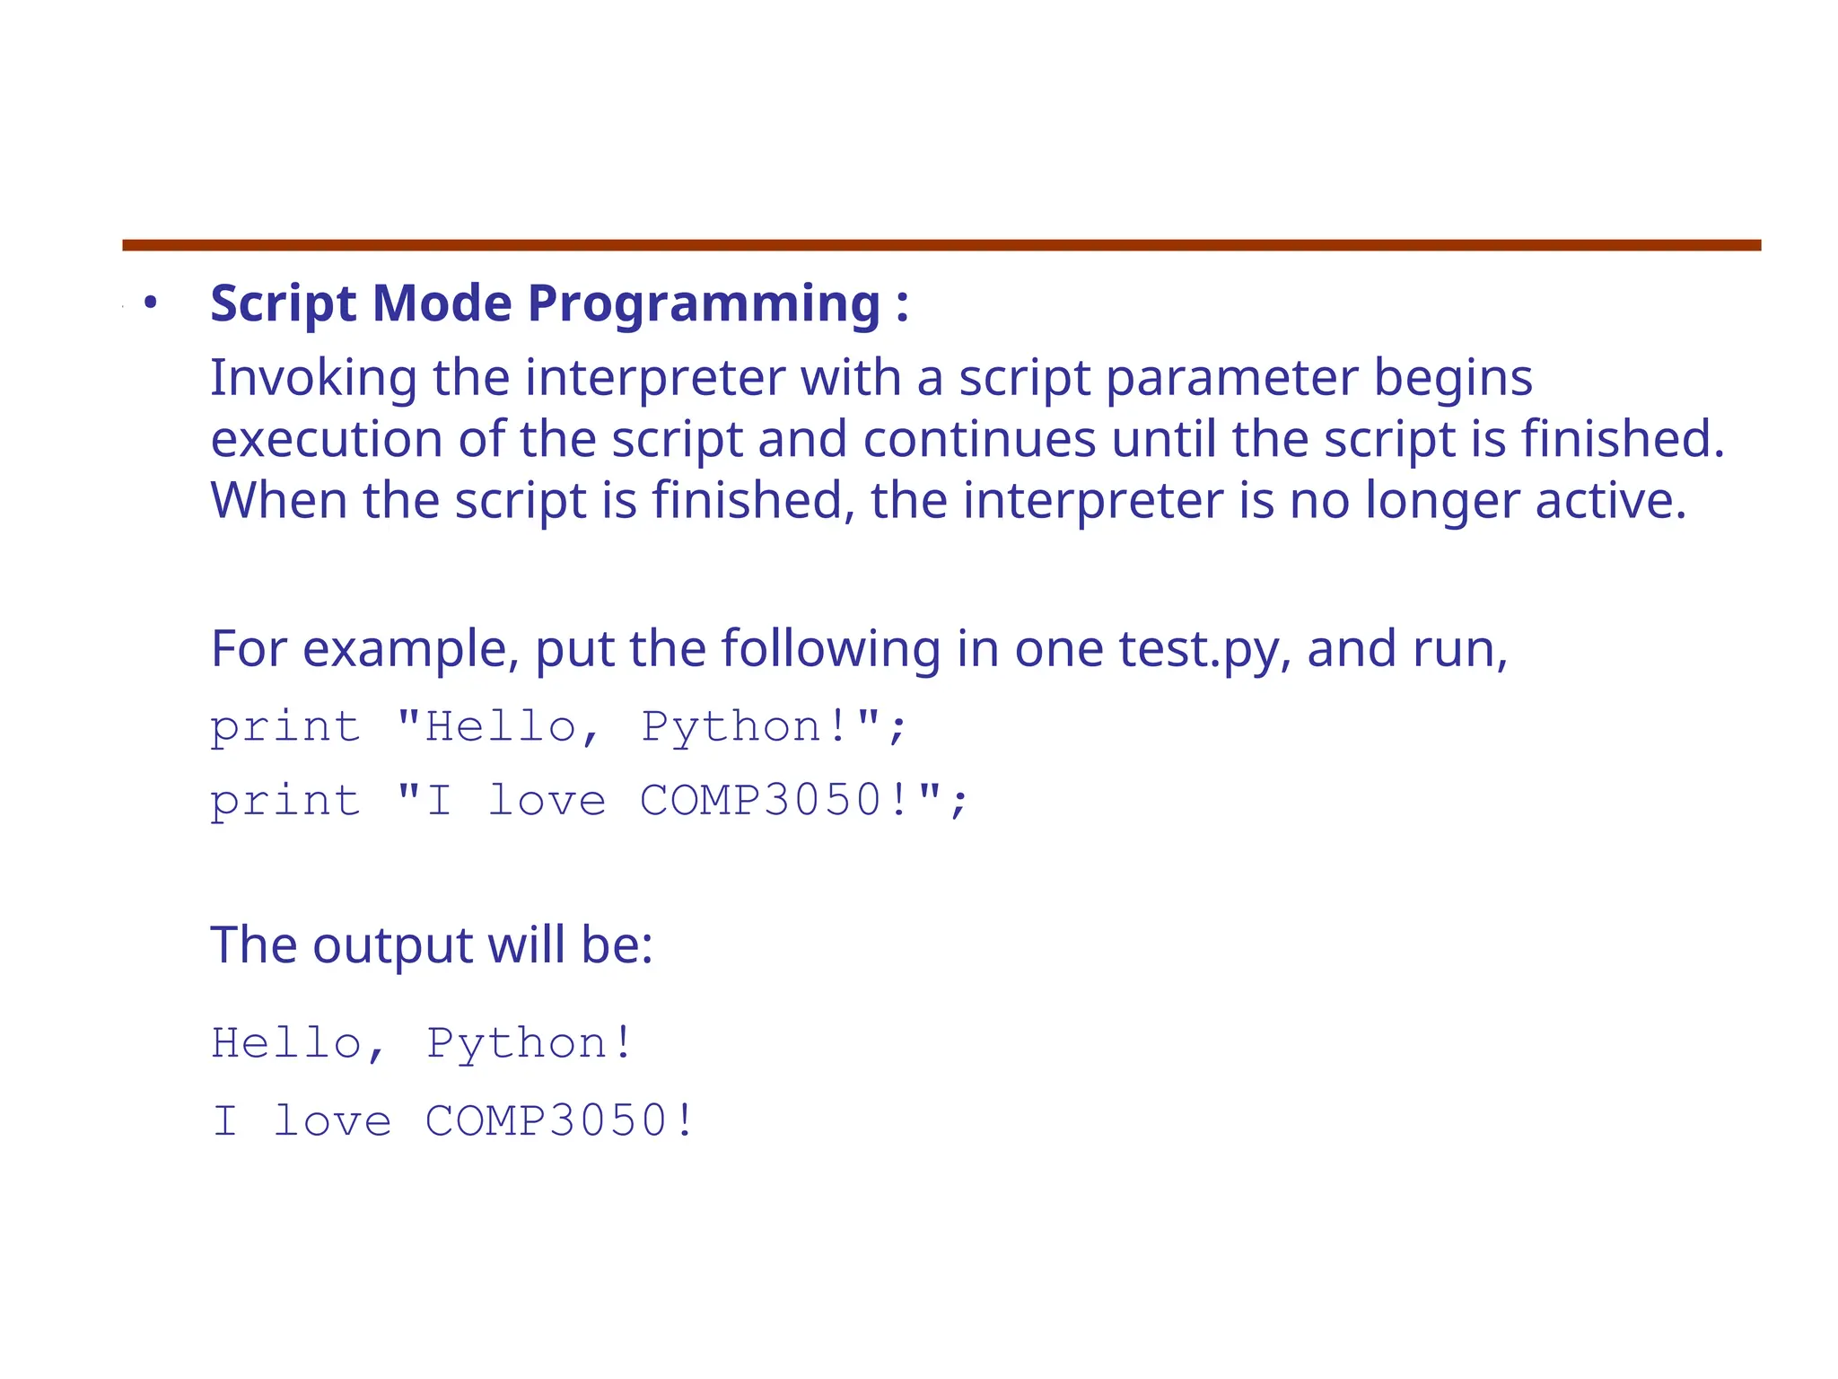Click "The output will be:" text
The height and width of the screenshot is (1379, 1838).
tap(431, 944)
